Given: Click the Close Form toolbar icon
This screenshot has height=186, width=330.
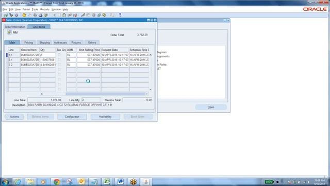Looking at the screenshot, I should click(46, 15).
